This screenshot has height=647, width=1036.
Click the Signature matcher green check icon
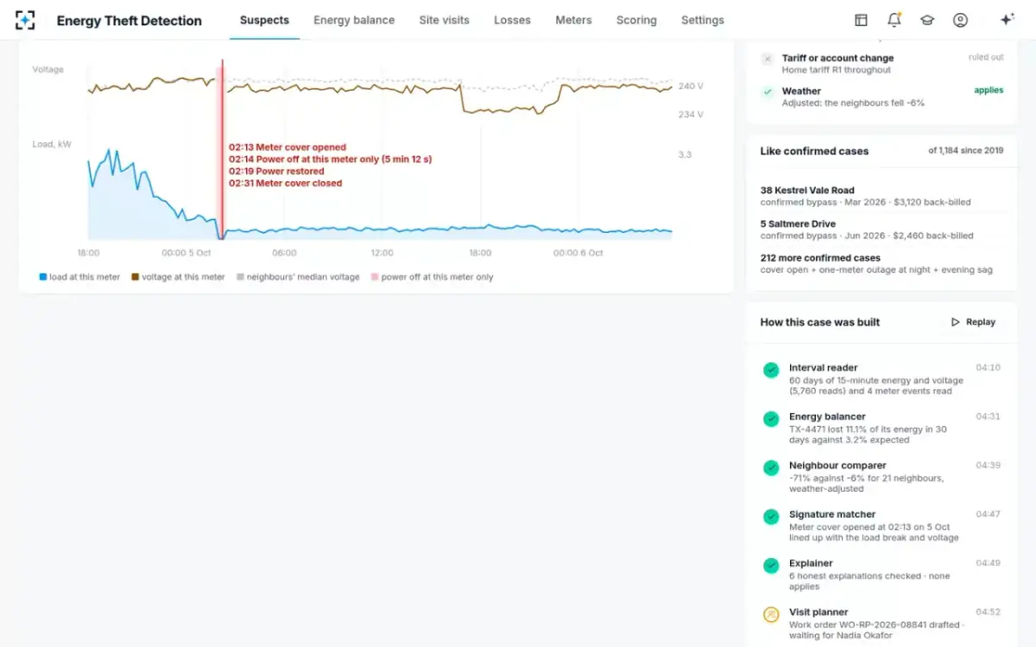[x=771, y=517]
